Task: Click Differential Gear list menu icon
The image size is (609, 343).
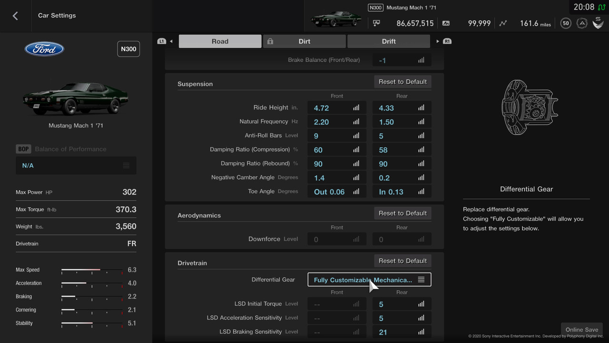Action: pos(421,280)
